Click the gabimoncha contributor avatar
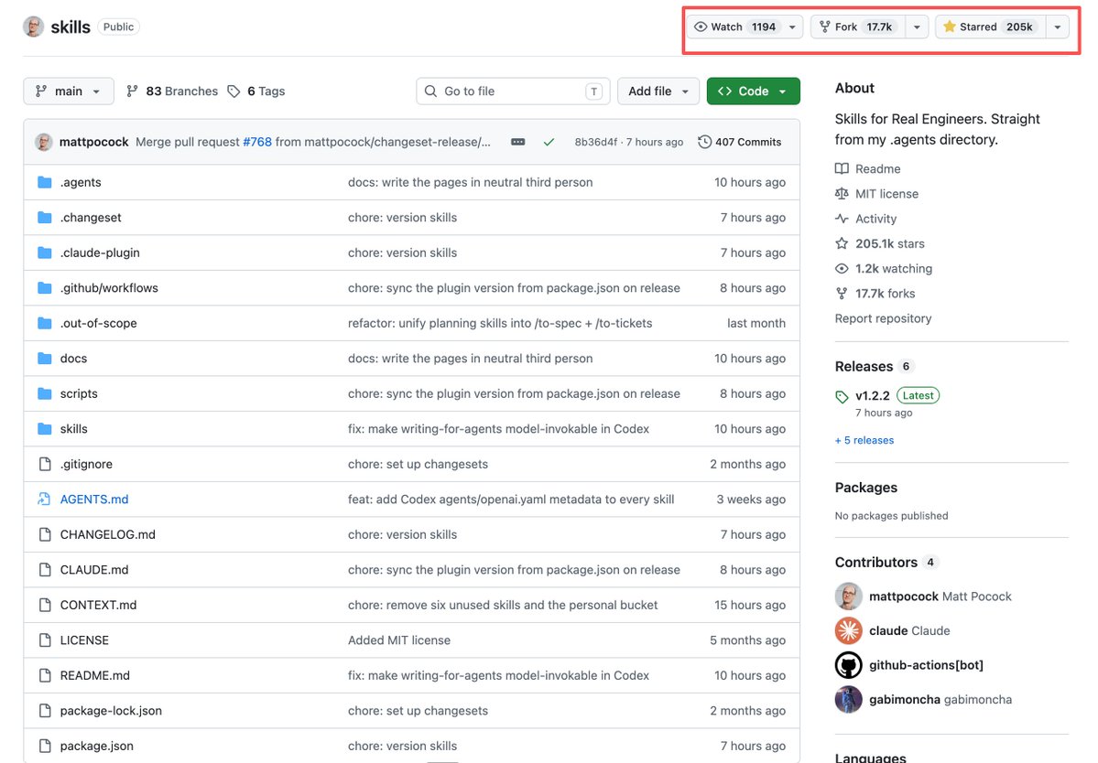 [848, 699]
